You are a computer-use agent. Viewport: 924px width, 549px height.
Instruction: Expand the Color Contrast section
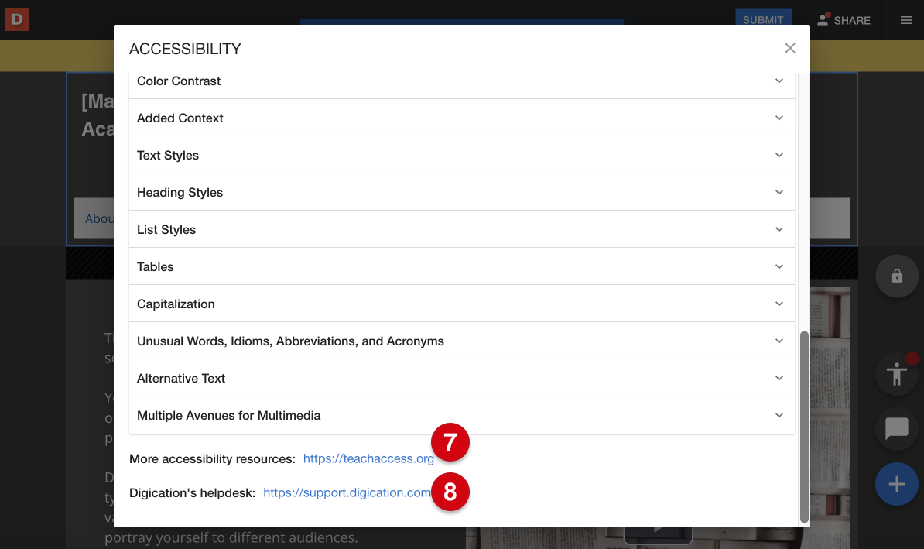[461, 81]
